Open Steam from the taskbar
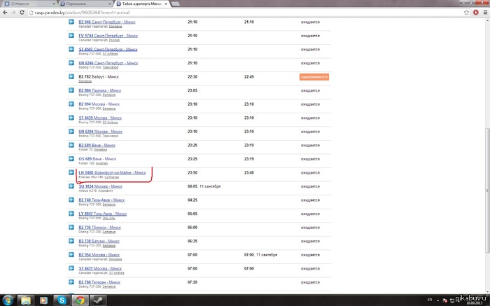The width and height of the screenshot is (490, 306). (98, 300)
